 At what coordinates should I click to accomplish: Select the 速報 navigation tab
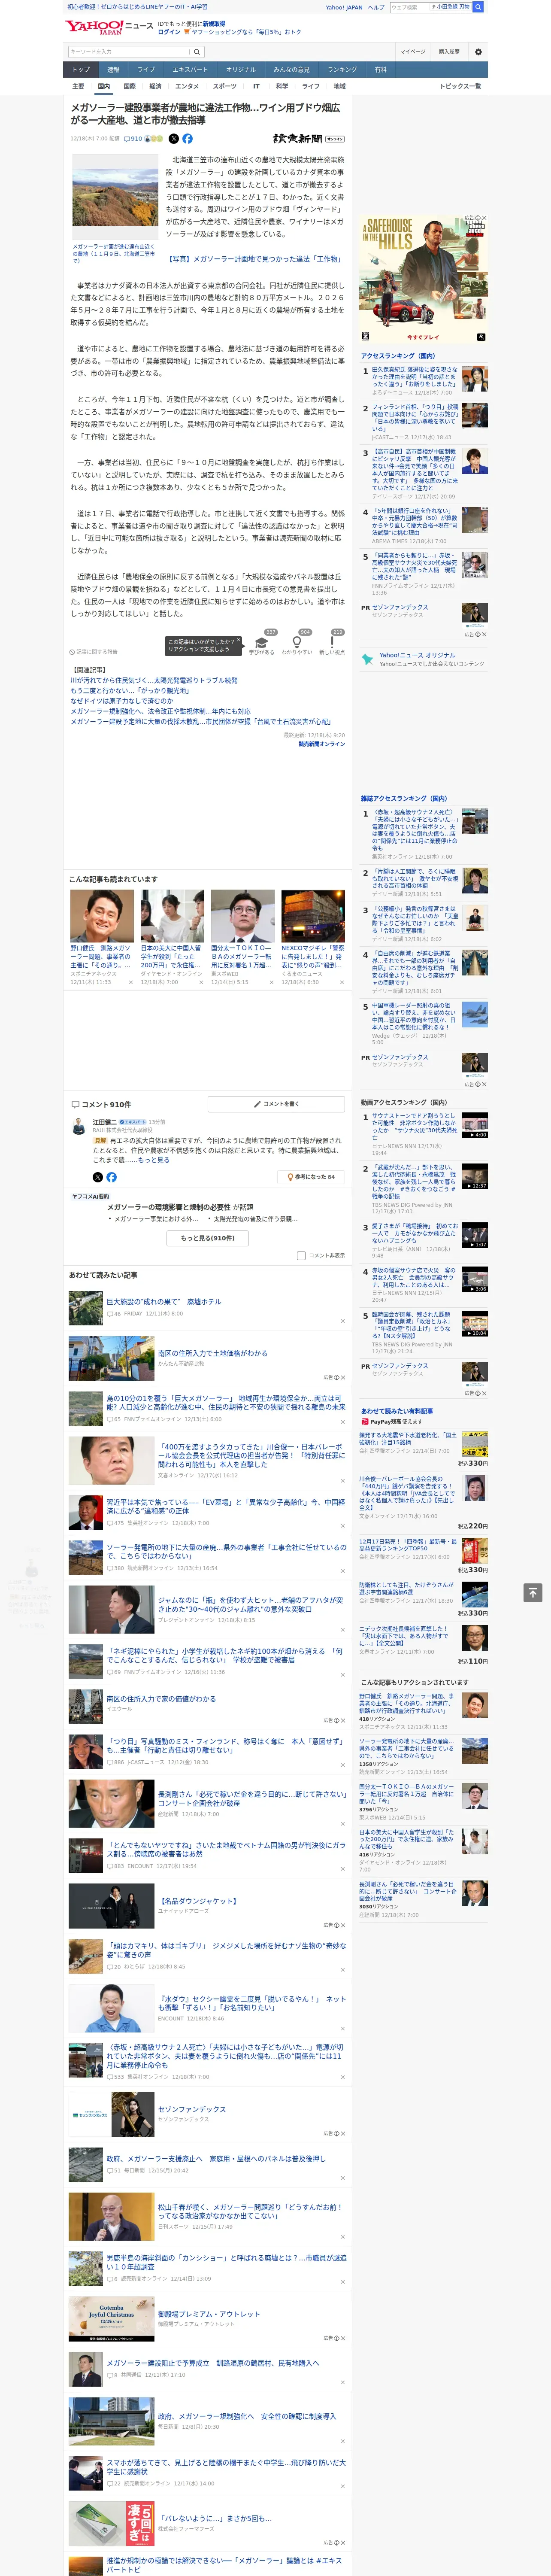(113, 70)
